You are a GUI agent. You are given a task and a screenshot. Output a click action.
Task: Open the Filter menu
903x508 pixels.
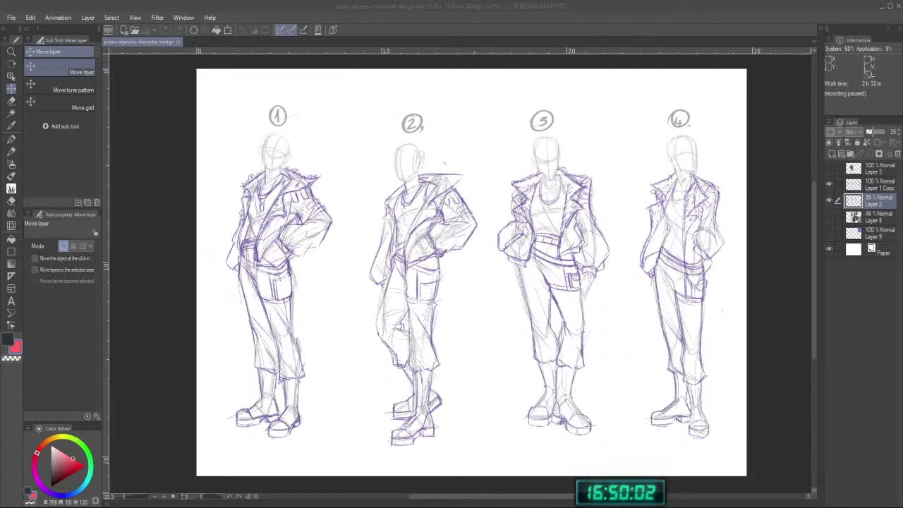point(157,18)
